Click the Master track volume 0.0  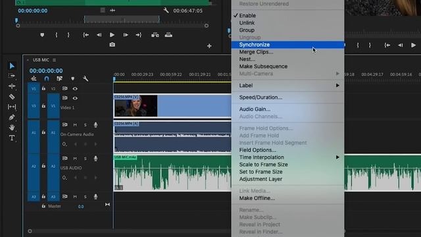(x=80, y=206)
